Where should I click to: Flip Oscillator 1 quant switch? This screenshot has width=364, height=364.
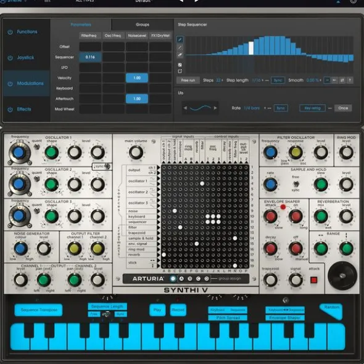click(36, 147)
